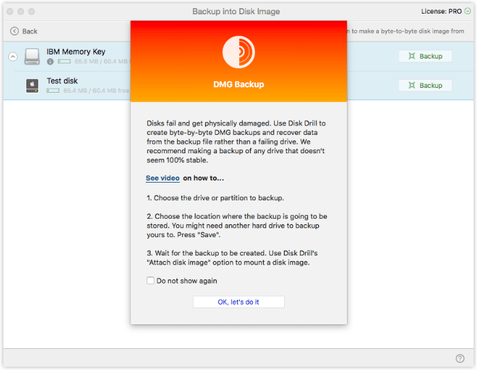The height and width of the screenshot is (370, 477).
Task: Click the Do not show again label
Action: pyautogui.click(x=187, y=281)
